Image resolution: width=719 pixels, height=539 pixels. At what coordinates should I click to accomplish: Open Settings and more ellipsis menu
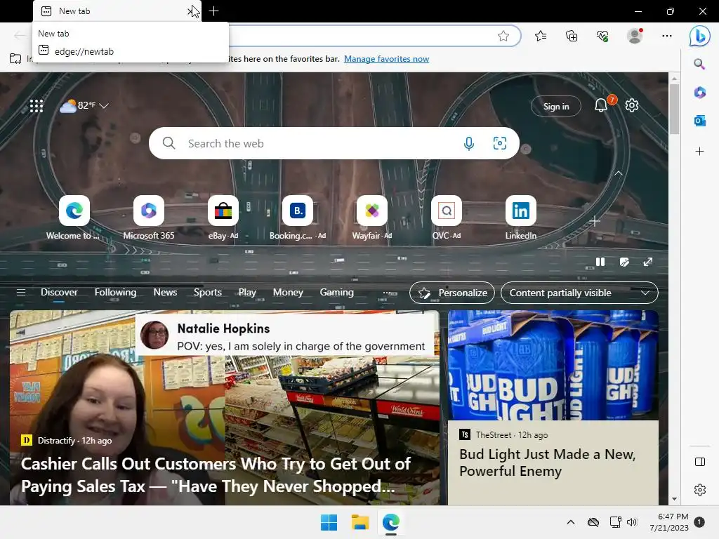click(x=667, y=36)
